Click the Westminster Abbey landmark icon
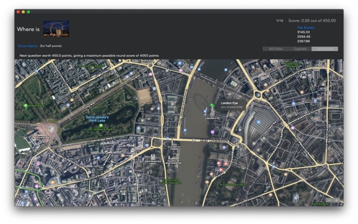Image resolution: width=358 pixels, height=224 pixels. tap(153, 157)
